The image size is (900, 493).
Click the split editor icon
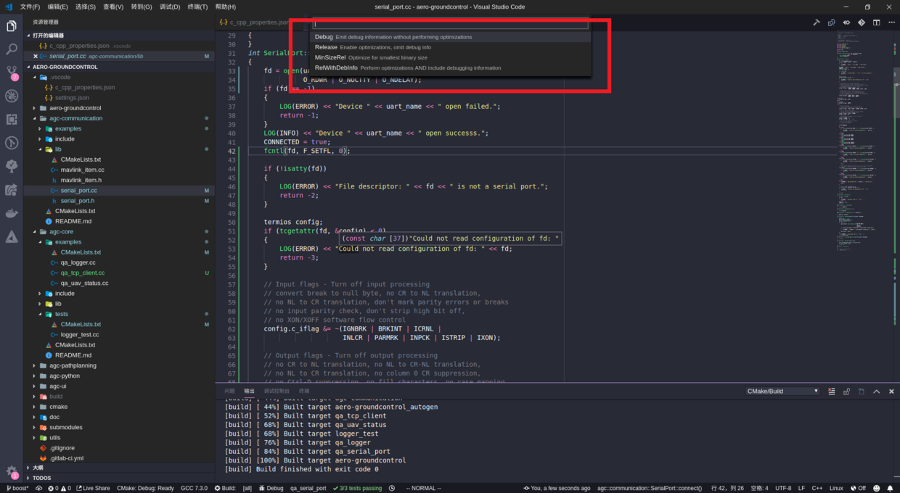[877, 22]
